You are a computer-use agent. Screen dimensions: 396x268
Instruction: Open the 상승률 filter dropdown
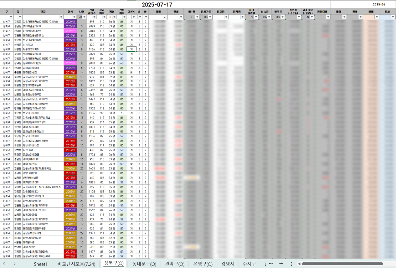[269, 17]
